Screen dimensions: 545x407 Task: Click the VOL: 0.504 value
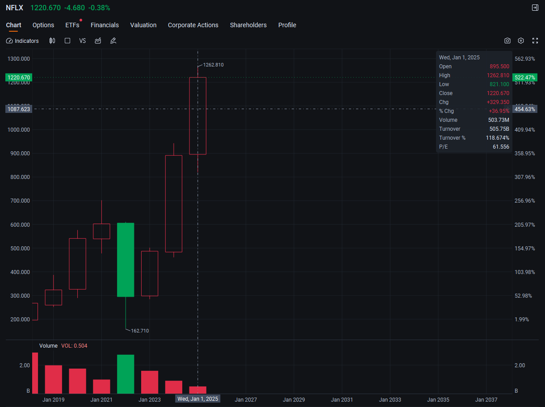74,346
